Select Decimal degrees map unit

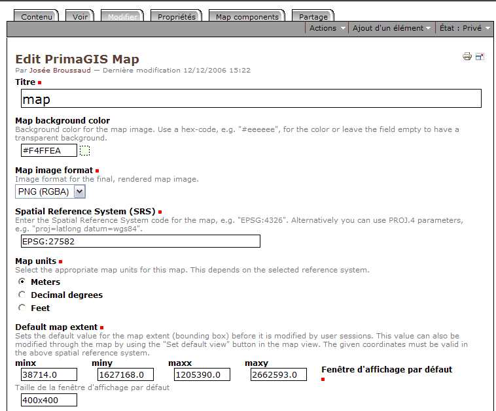(x=22, y=295)
